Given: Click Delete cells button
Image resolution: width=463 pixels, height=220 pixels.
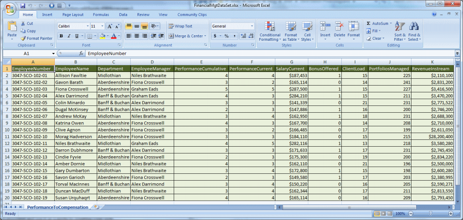Looking at the screenshot, I should click(x=340, y=31).
